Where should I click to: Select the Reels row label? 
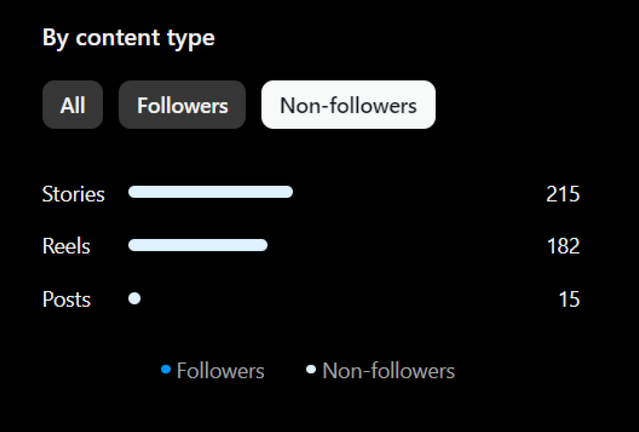(66, 246)
